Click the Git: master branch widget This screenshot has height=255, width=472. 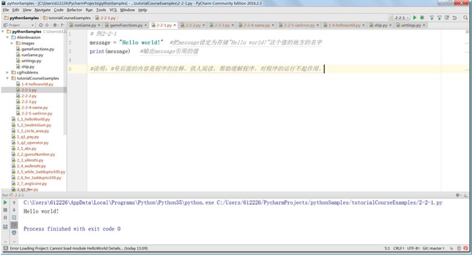[x=433, y=248]
